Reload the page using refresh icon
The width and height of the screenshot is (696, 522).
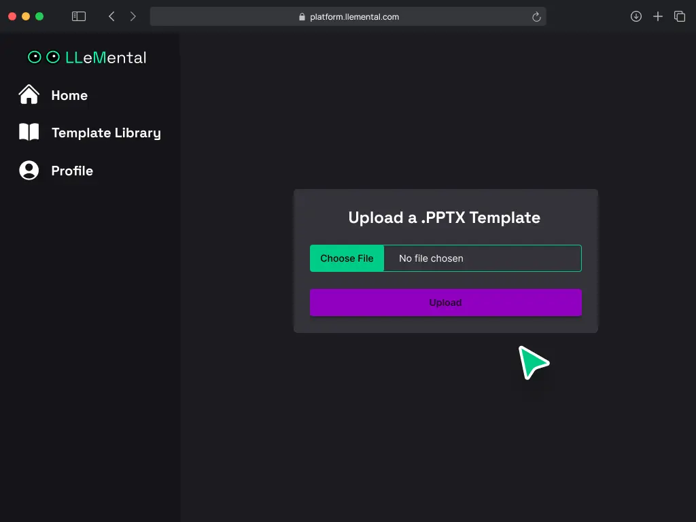[x=536, y=16]
